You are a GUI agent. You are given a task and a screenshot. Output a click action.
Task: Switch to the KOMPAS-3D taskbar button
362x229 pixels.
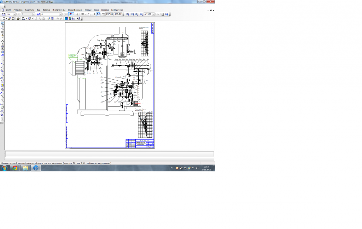pyautogui.click(x=36, y=168)
